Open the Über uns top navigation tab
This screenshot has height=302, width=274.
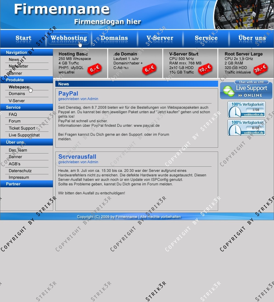click(252, 38)
